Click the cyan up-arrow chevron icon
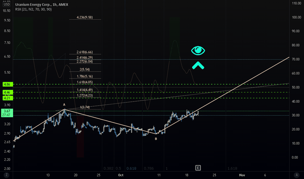304x179 pixels. click(198, 65)
